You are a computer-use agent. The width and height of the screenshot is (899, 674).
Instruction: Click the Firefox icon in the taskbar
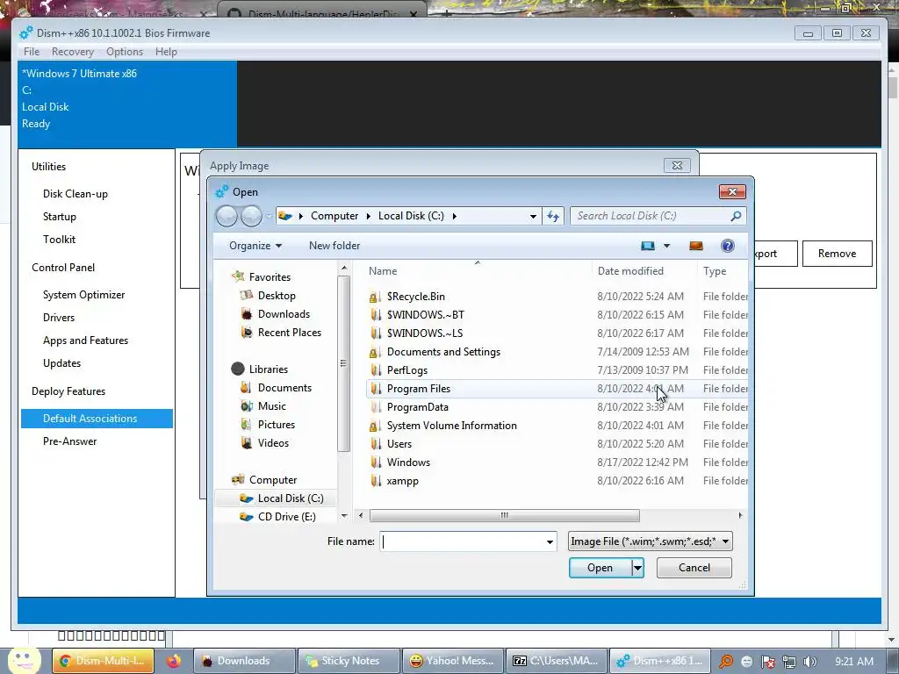[173, 661]
